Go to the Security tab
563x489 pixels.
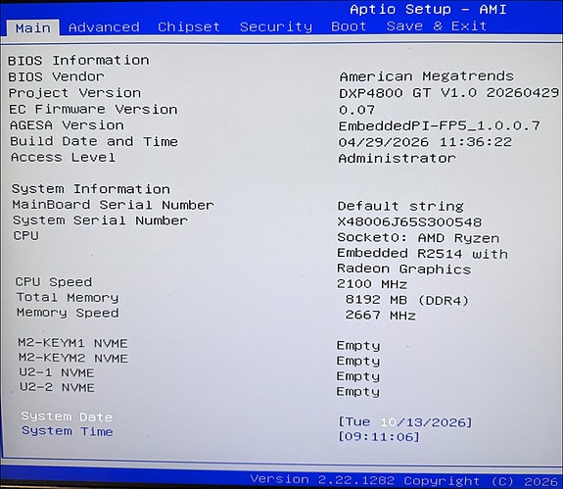point(276,26)
